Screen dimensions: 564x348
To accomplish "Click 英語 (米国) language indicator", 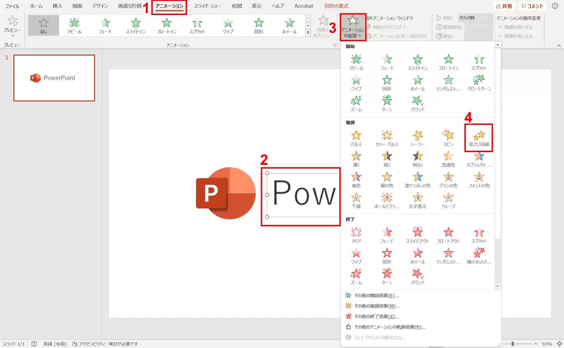I will click(x=55, y=344).
